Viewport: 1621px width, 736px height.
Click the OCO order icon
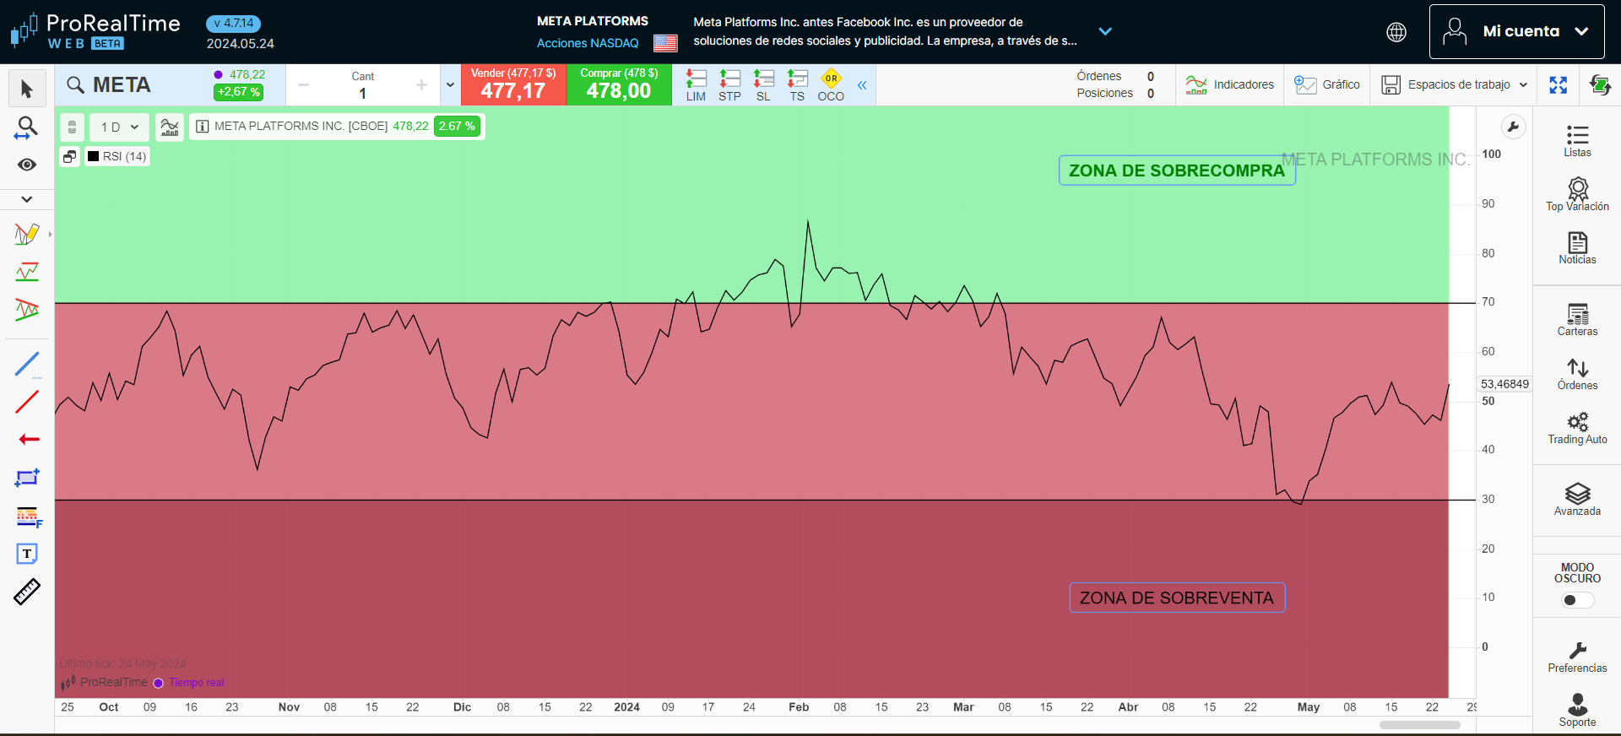(831, 85)
